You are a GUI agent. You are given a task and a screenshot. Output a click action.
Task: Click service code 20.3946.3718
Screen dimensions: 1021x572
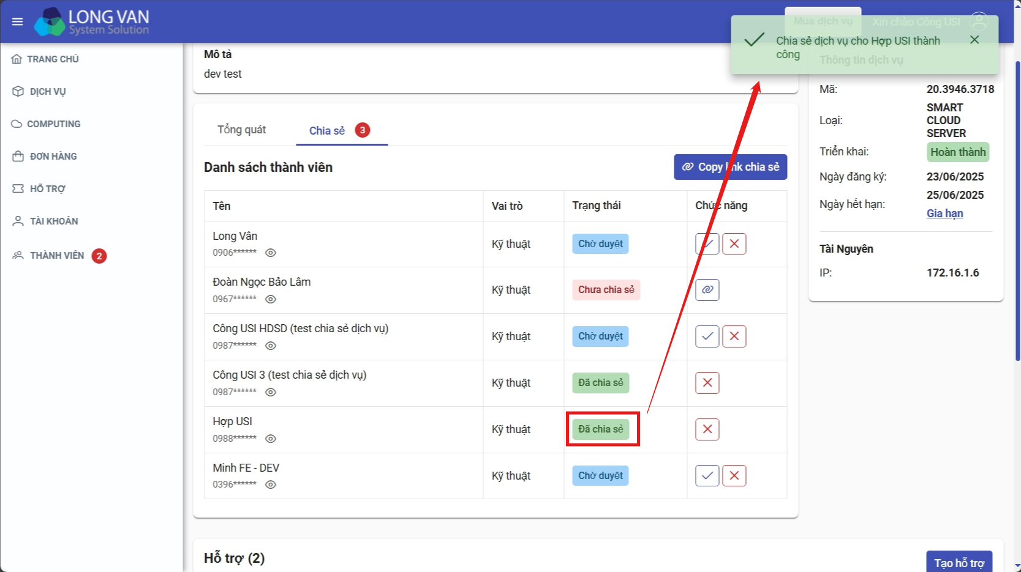point(960,89)
